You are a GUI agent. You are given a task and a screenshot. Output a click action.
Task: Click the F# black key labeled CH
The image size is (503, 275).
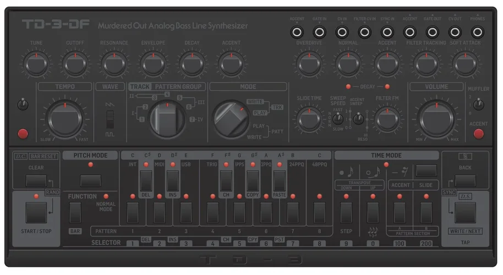(226, 181)
